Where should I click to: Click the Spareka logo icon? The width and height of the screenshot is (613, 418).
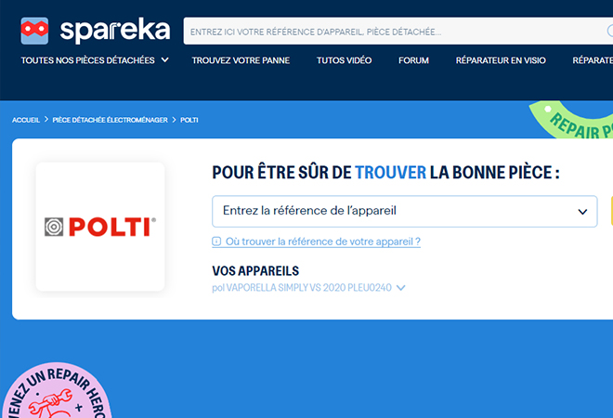tap(34, 31)
